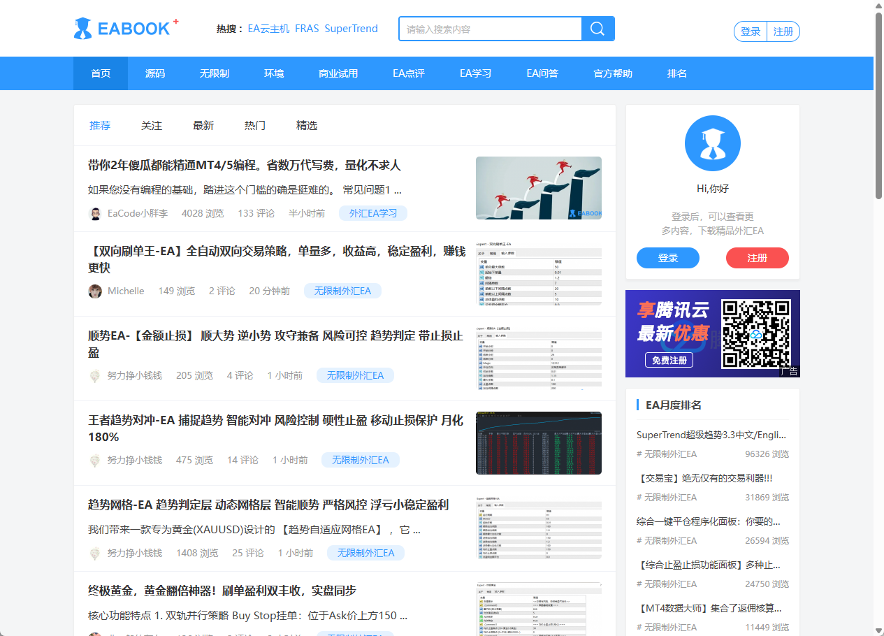Viewport: 884px width, 636px height.
Task: Click the sidebar graduate-cap user avatar
Action: coord(712,143)
